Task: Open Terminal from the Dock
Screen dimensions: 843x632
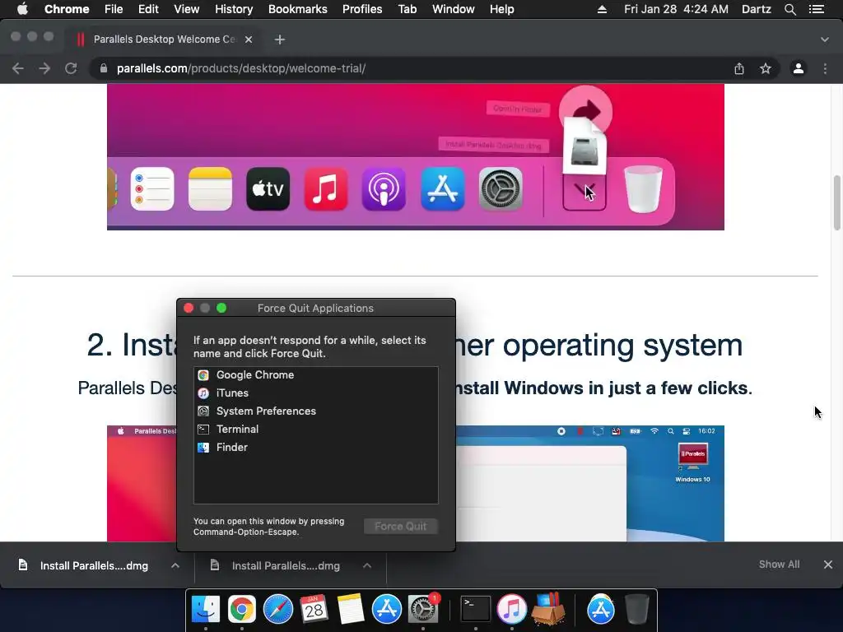Action: tap(475, 610)
